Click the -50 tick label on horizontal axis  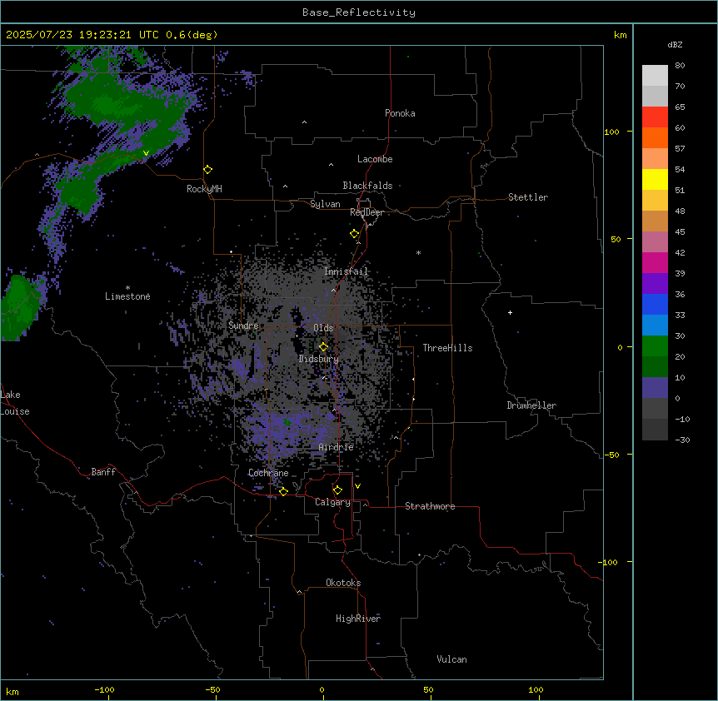click(x=213, y=689)
